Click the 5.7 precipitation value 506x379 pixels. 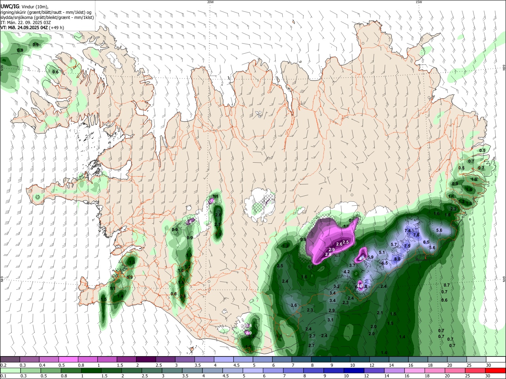(394, 245)
